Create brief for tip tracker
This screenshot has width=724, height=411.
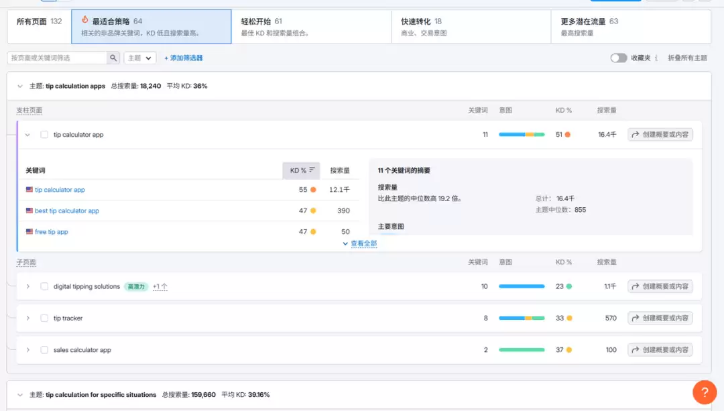pos(660,318)
